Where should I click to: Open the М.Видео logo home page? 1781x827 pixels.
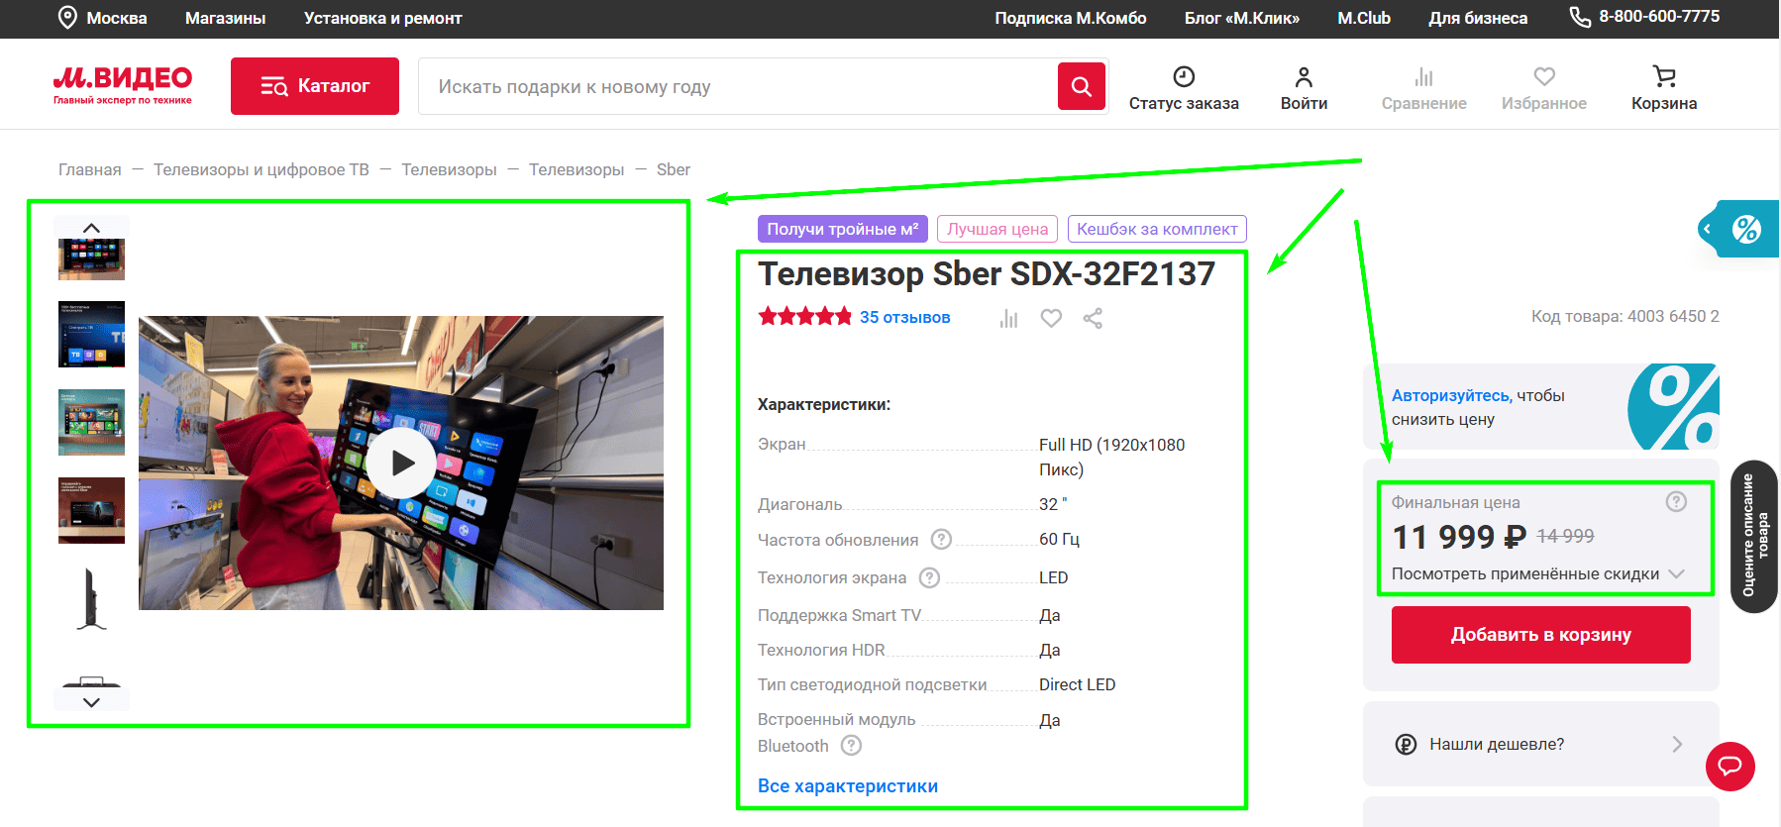(123, 85)
